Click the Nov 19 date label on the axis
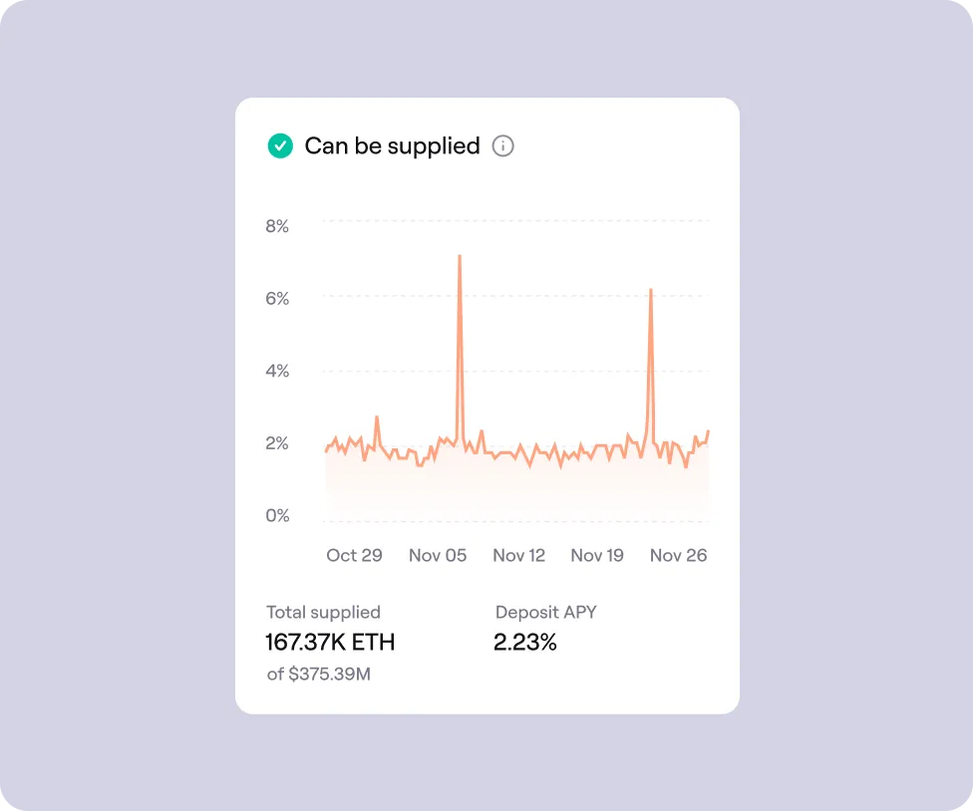This screenshot has width=973, height=811. click(x=596, y=555)
